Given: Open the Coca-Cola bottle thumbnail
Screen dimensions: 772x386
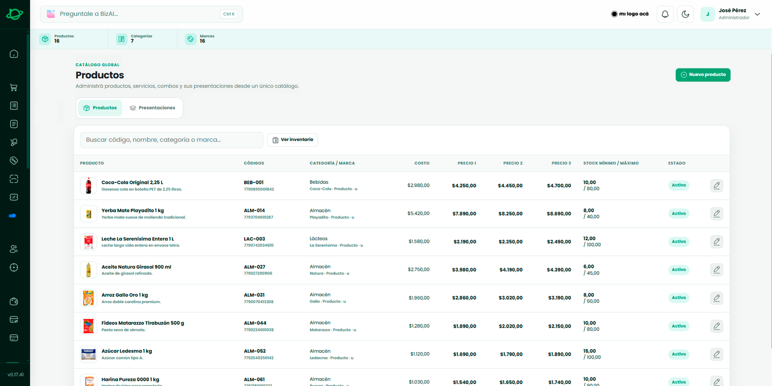Looking at the screenshot, I should point(88,186).
